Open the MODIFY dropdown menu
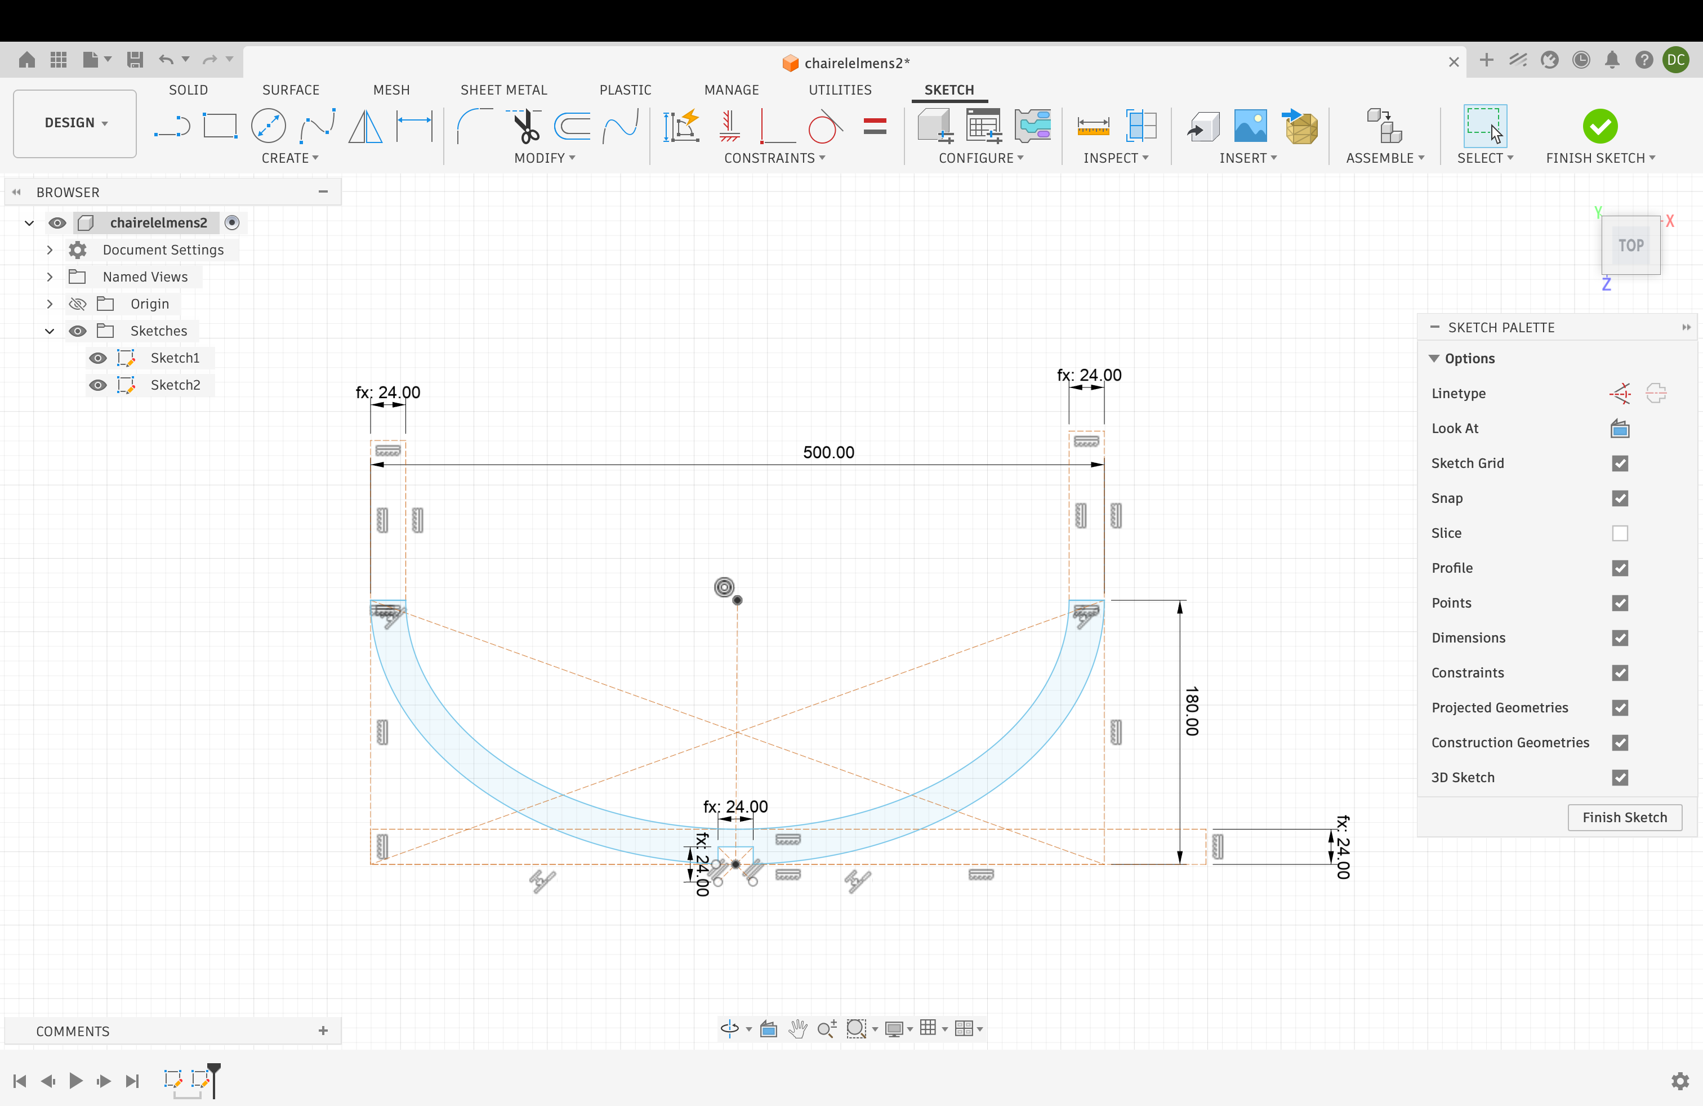This screenshot has width=1703, height=1106. tap(545, 158)
